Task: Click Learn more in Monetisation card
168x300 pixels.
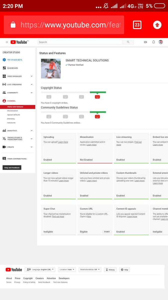Action: pyautogui.click(x=92, y=145)
